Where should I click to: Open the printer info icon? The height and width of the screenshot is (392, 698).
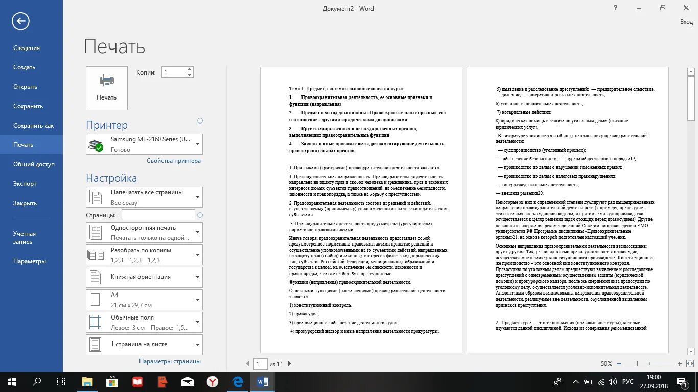click(200, 121)
